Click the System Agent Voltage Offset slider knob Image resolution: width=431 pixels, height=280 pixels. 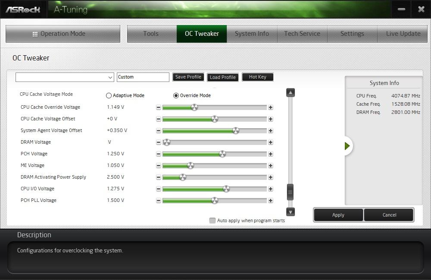point(236,131)
